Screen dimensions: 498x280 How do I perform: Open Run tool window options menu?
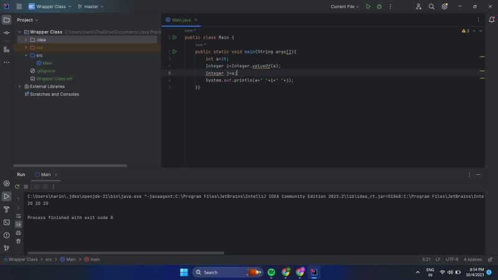(469, 175)
